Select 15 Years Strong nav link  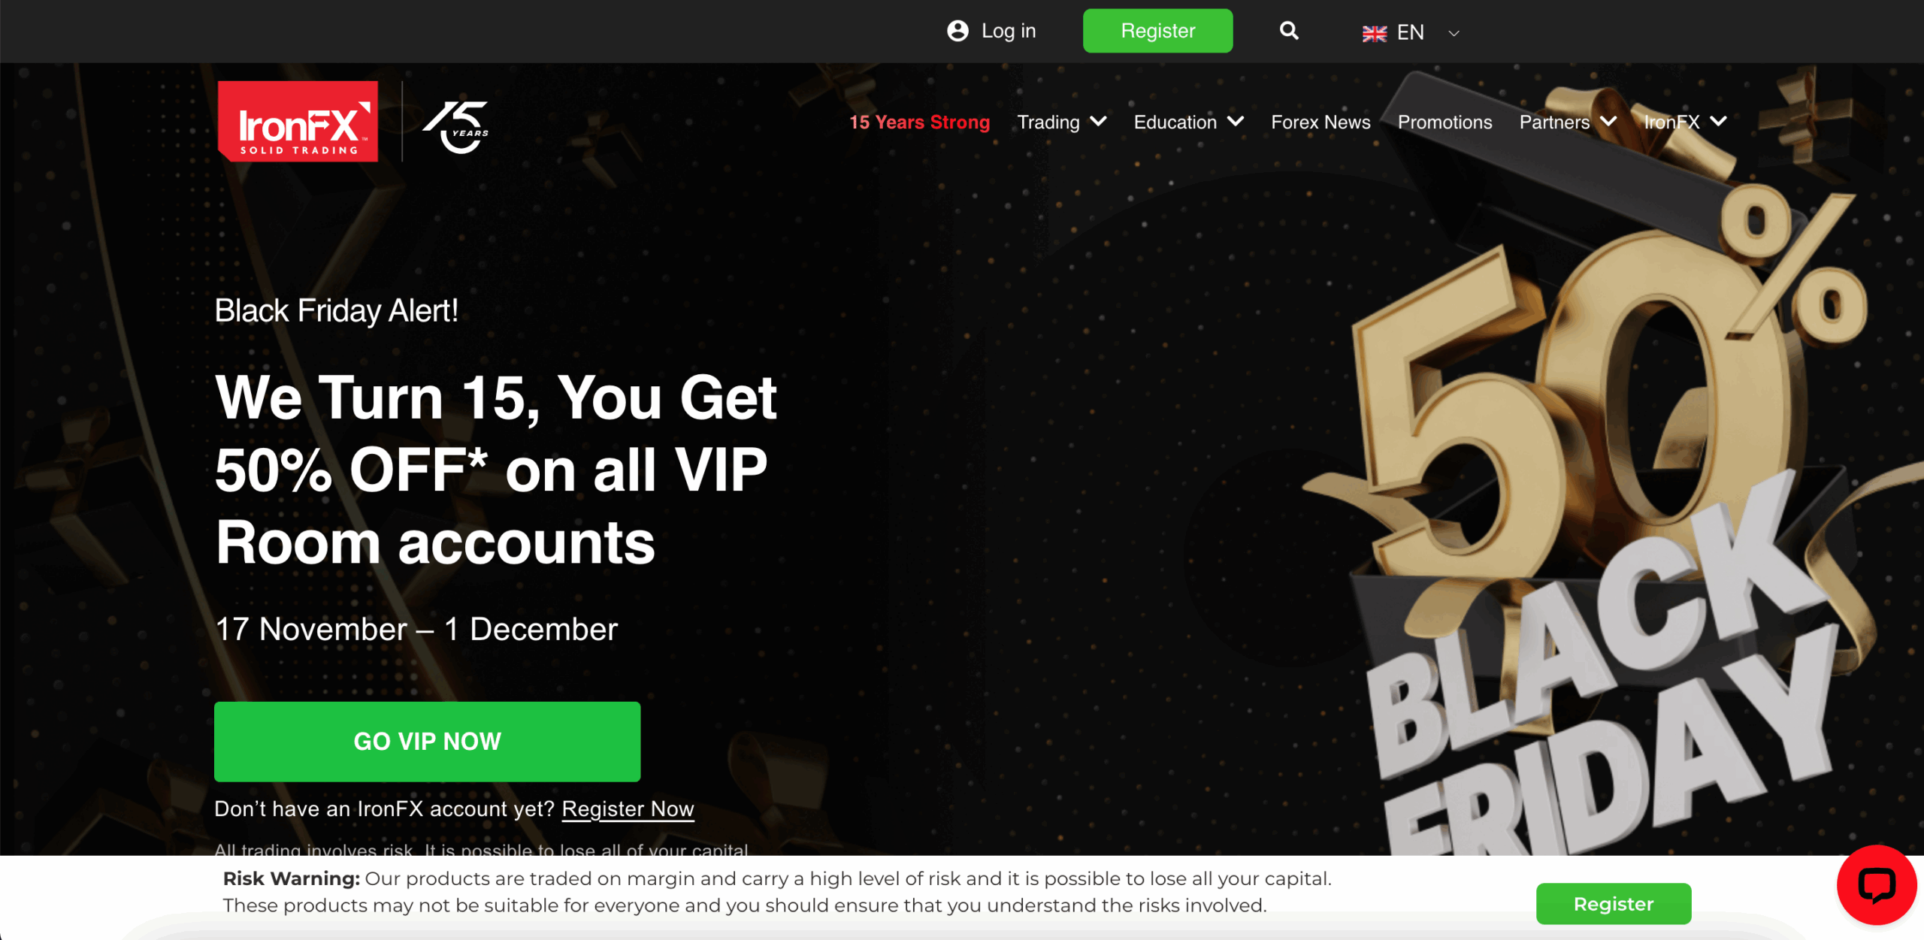(x=919, y=122)
